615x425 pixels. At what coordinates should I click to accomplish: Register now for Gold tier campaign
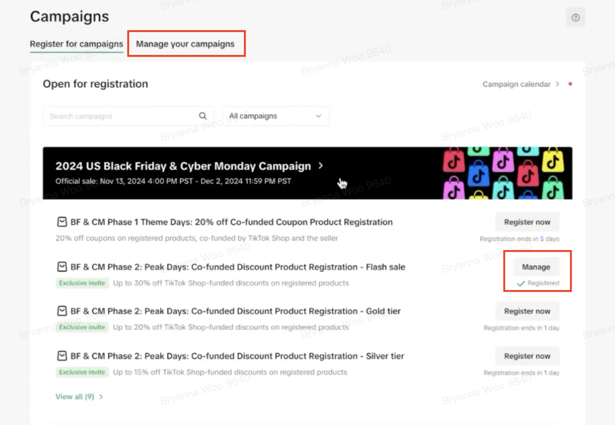click(x=527, y=311)
